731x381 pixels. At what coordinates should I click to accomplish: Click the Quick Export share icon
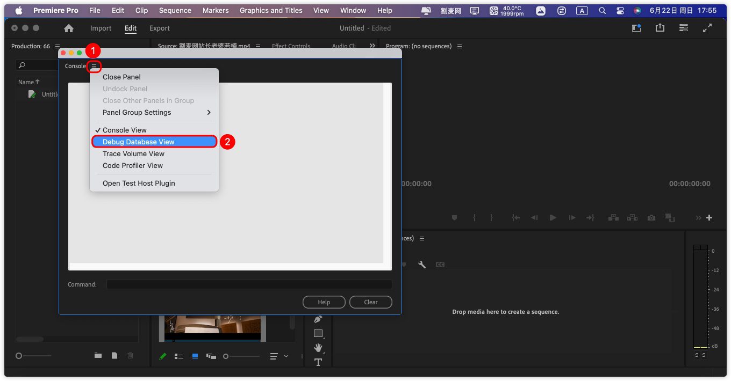pos(660,28)
